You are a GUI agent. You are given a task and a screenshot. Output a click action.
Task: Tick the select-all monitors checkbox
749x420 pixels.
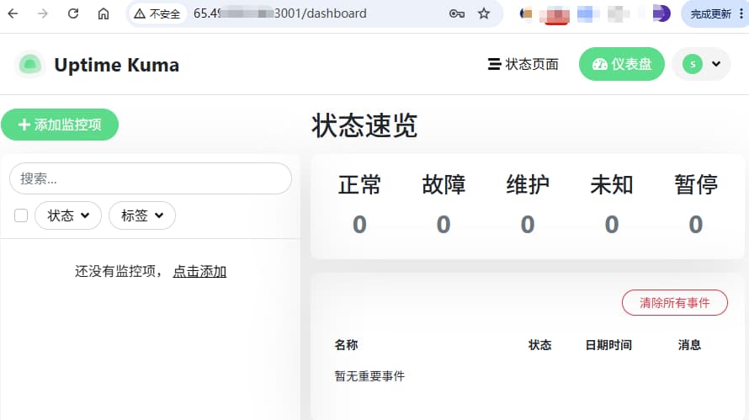[21, 215]
